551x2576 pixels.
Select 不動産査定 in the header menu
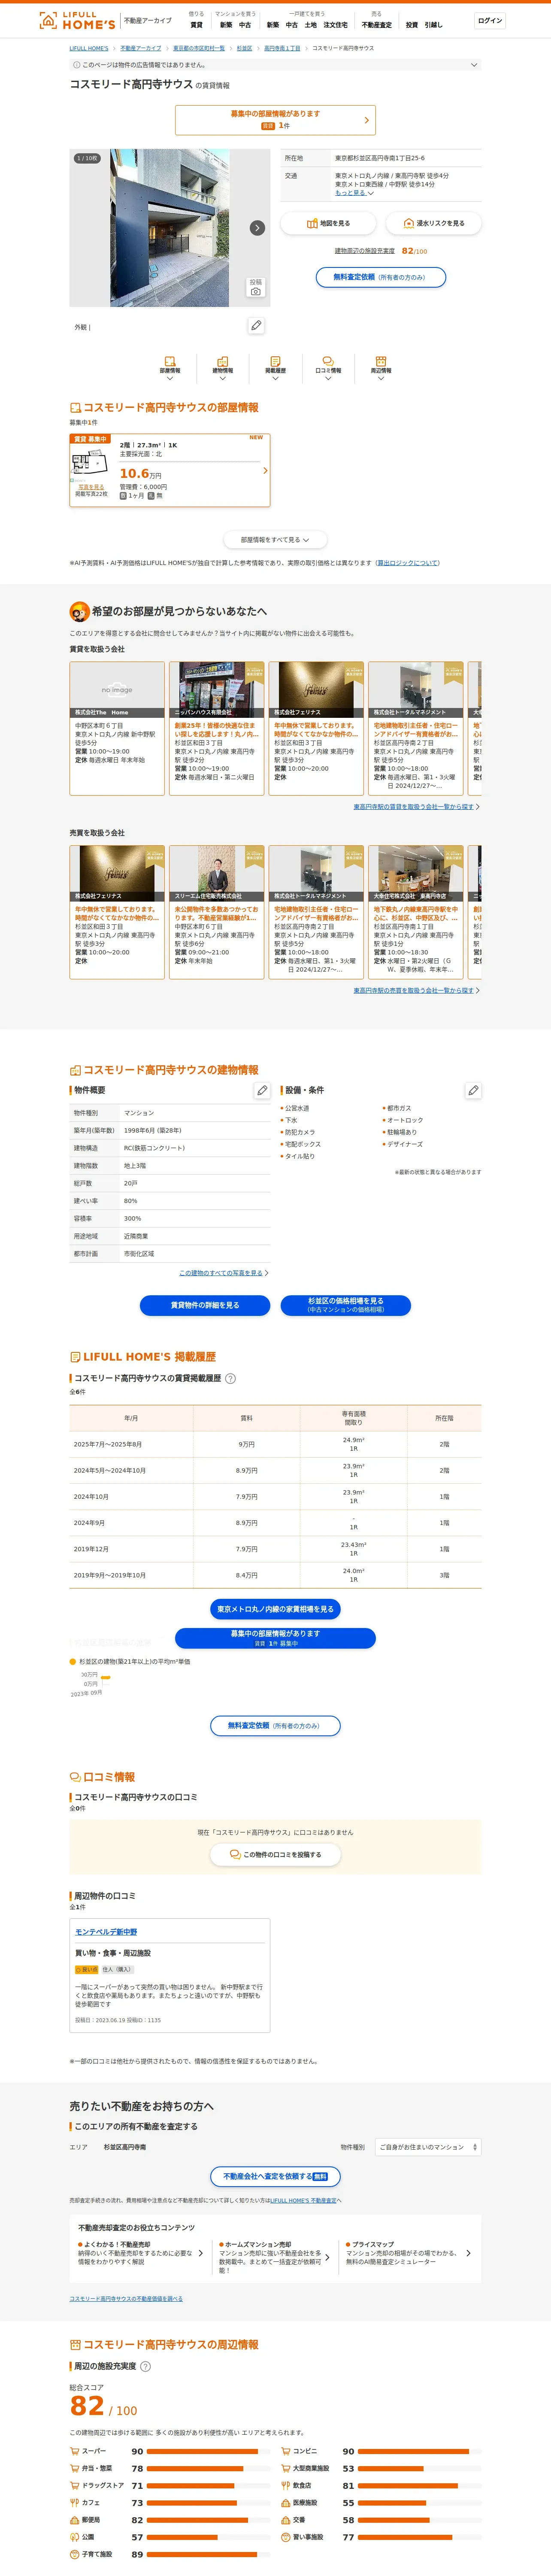377,25
